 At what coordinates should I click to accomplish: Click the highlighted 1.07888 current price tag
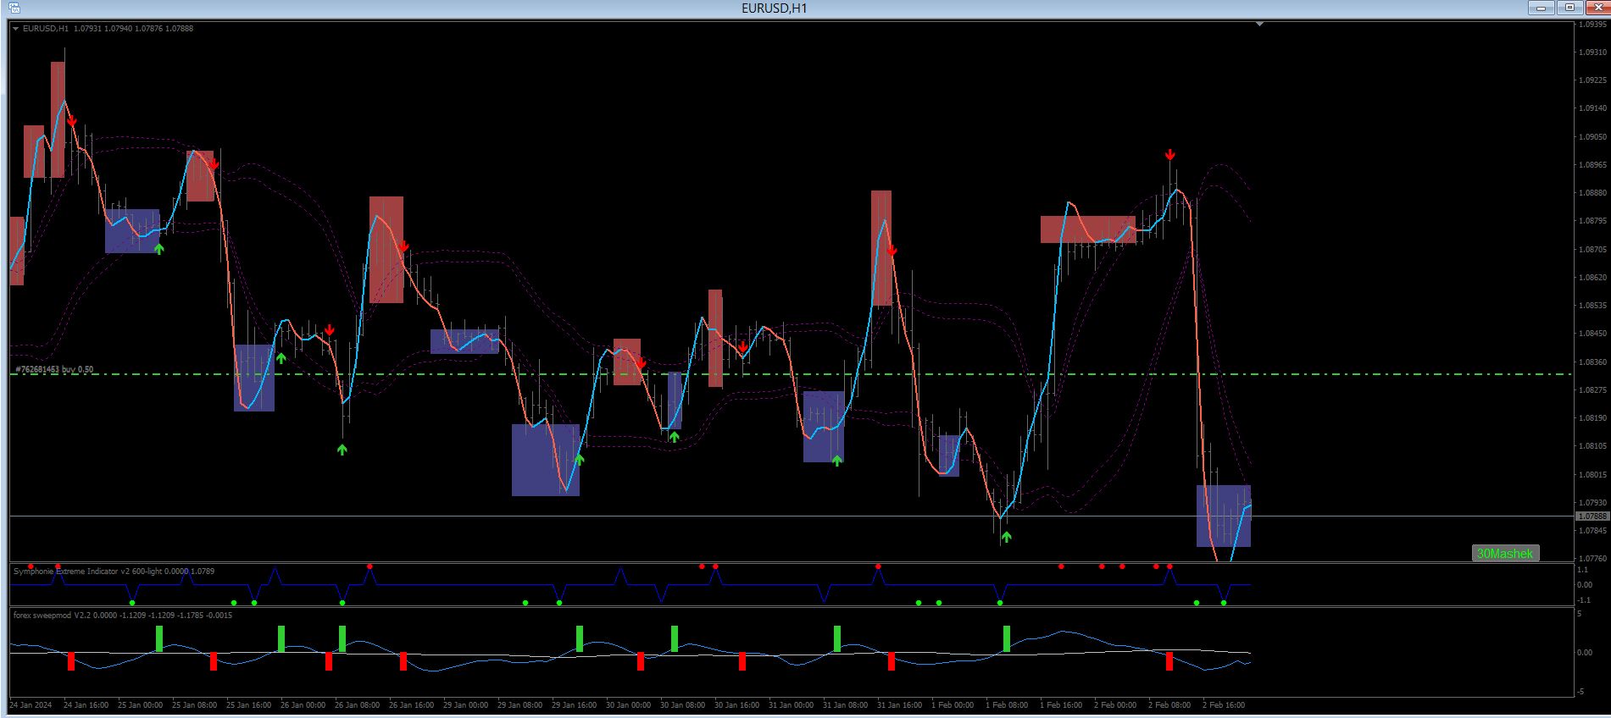(x=1592, y=516)
